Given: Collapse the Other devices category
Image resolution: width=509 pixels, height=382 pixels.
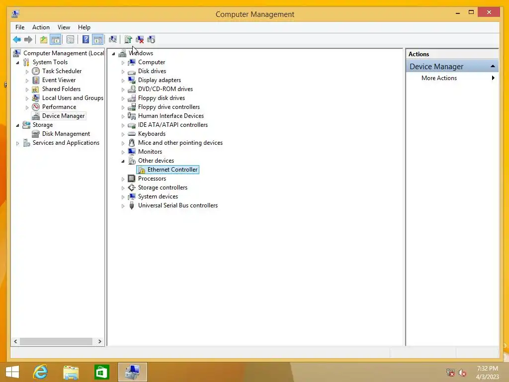Looking at the screenshot, I should [123, 161].
